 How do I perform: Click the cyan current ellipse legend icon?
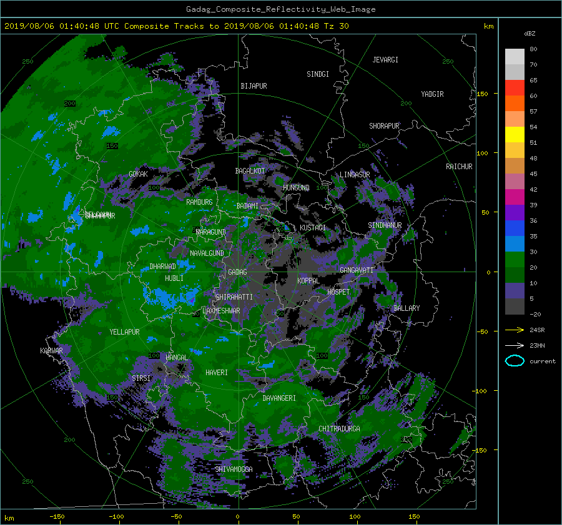coord(515,361)
